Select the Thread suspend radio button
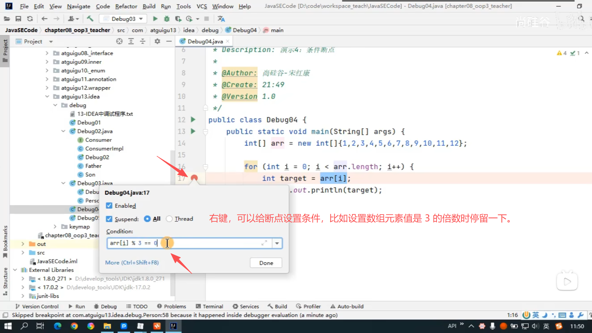This screenshot has height=333, width=592. (x=169, y=219)
